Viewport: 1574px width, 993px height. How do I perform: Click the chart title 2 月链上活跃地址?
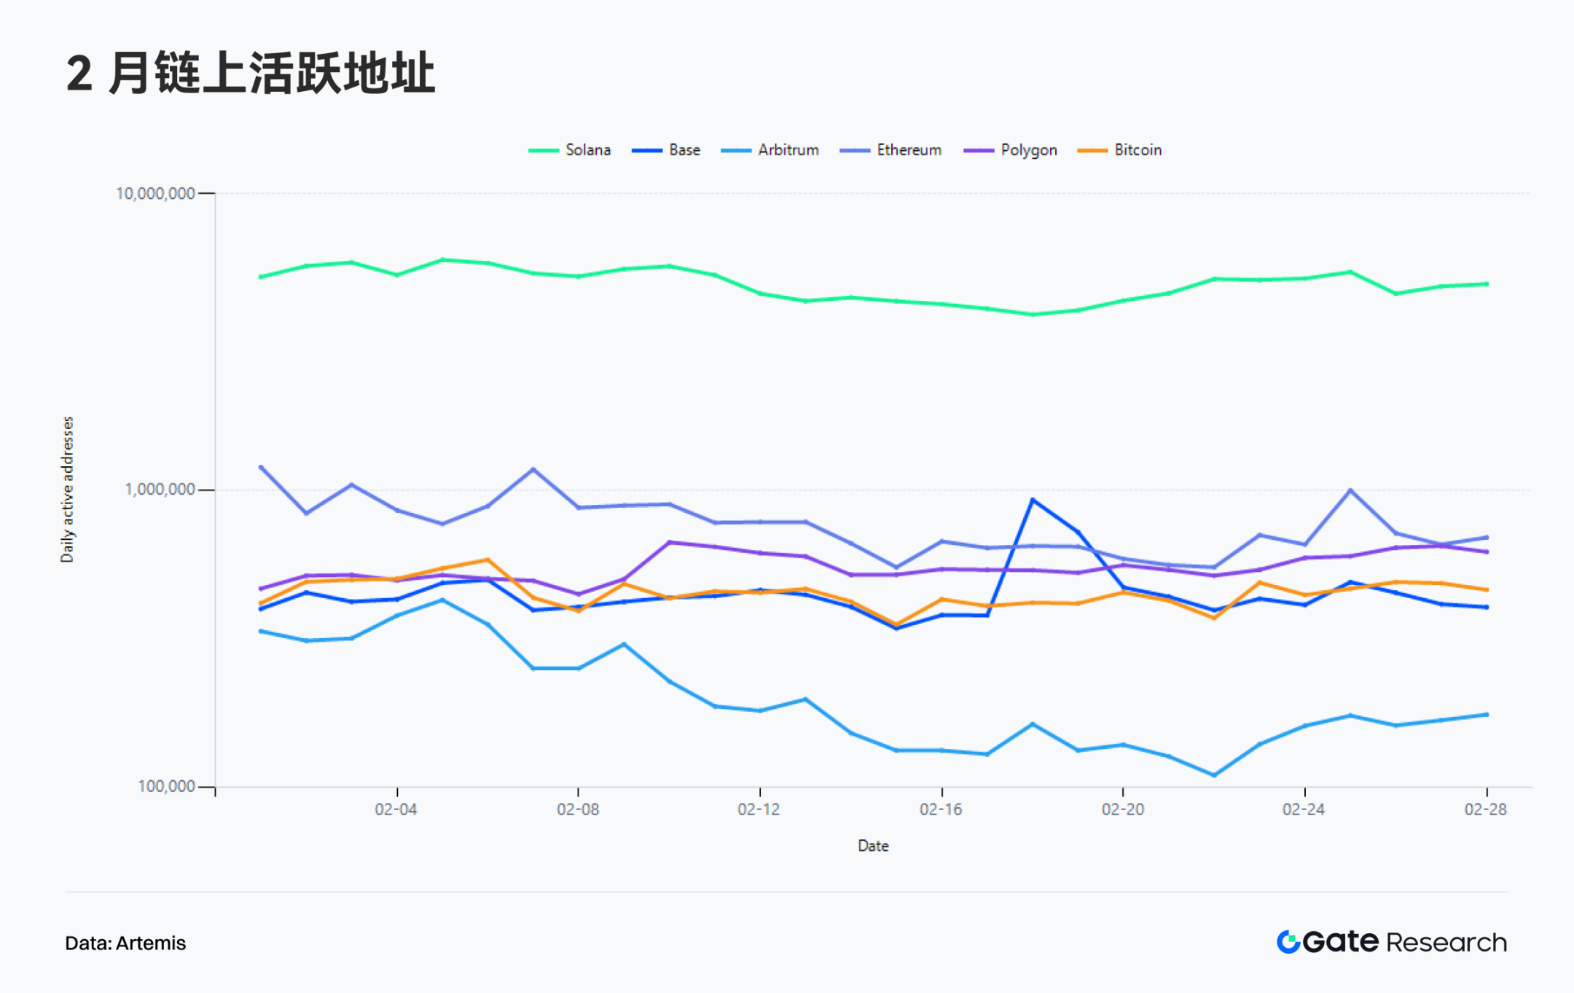[251, 74]
